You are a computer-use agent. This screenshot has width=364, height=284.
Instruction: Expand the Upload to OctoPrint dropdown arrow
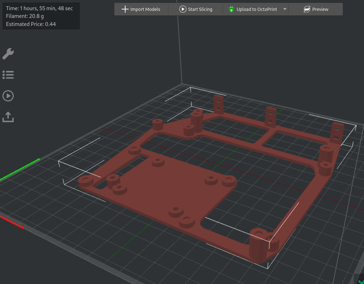click(x=285, y=9)
